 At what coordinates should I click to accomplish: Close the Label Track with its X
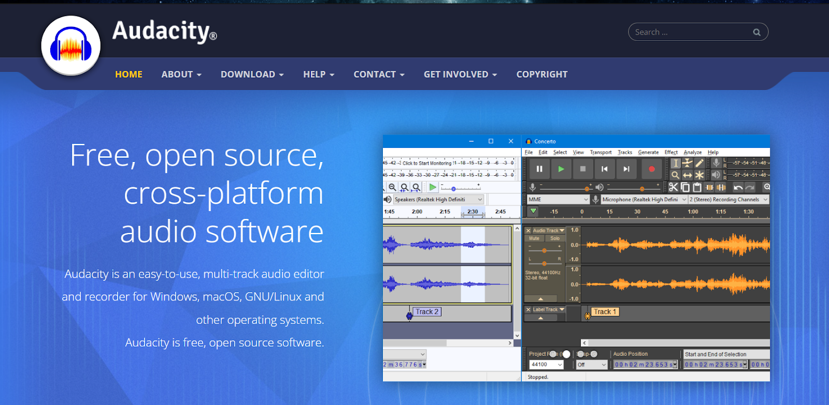(x=528, y=309)
